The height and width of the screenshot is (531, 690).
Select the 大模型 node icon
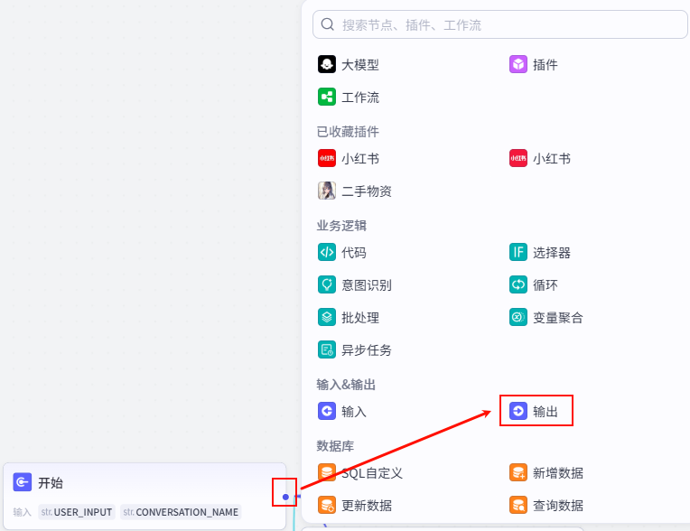(x=327, y=64)
